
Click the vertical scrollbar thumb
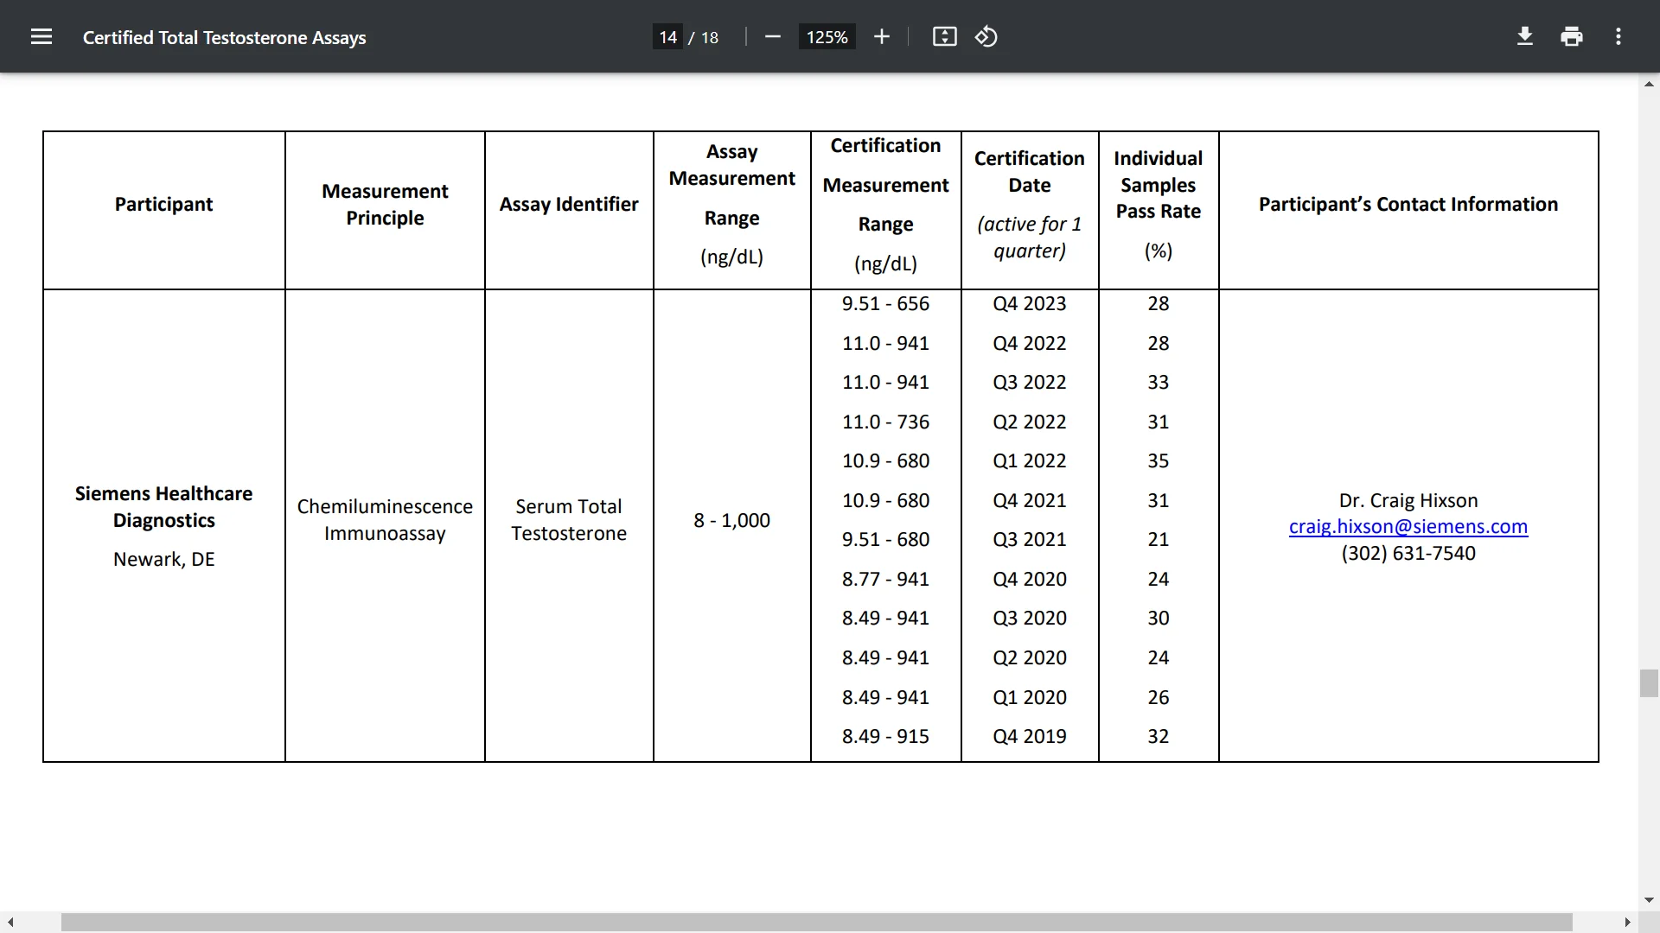(x=1649, y=682)
